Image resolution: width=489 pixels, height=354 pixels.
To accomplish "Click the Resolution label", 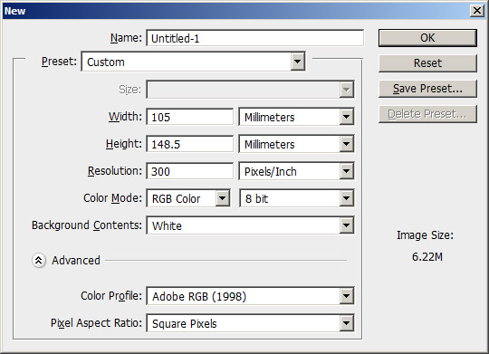I will pyautogui.click(x=115, y=171).
